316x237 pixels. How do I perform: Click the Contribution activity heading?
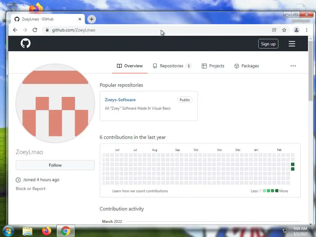[122, 209]
